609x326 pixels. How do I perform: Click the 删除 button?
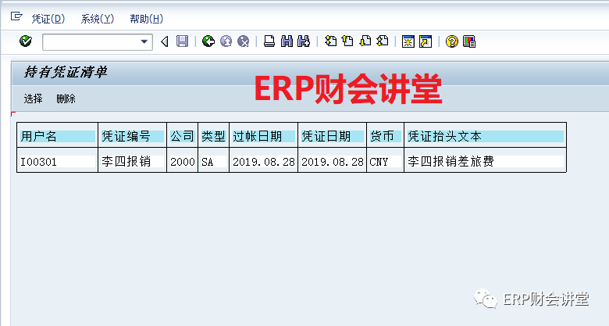[x=66, y=99]
